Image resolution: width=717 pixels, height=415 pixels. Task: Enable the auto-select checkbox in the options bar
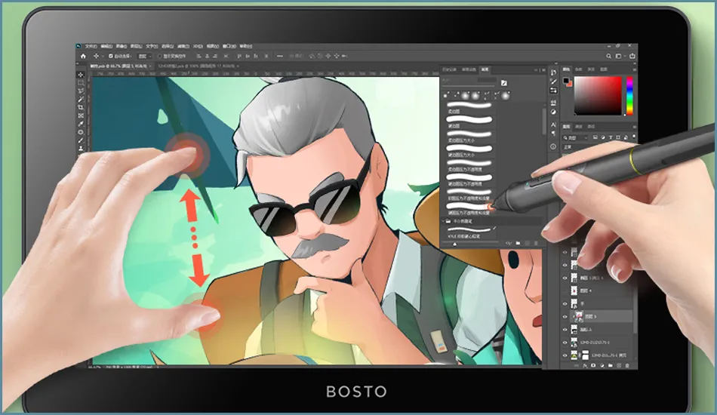(x=110, y=56)
